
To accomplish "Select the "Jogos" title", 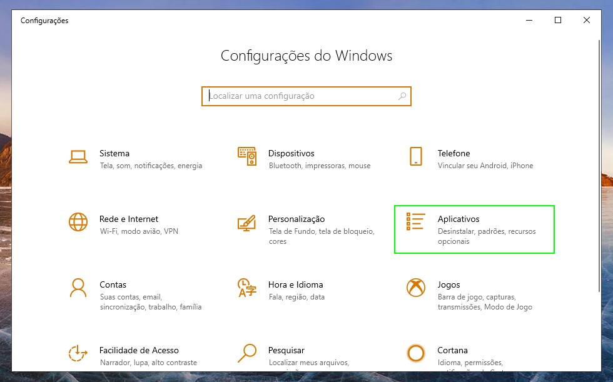I will [x=448, y=284].
